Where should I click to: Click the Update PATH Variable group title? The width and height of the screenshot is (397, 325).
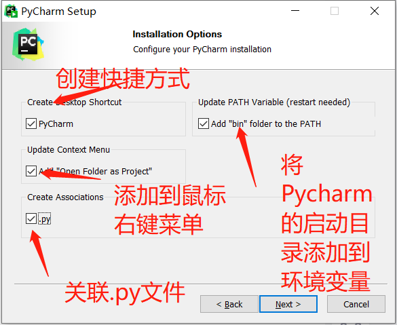274,102
